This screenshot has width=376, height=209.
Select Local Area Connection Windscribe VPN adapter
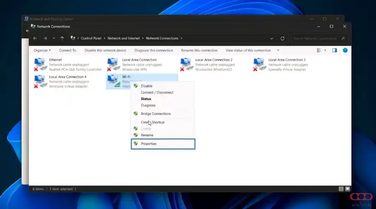pos(113,64)
